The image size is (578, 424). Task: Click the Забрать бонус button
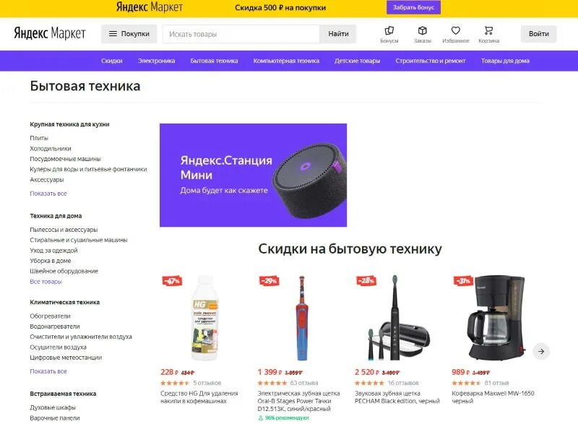coord(413,7)
